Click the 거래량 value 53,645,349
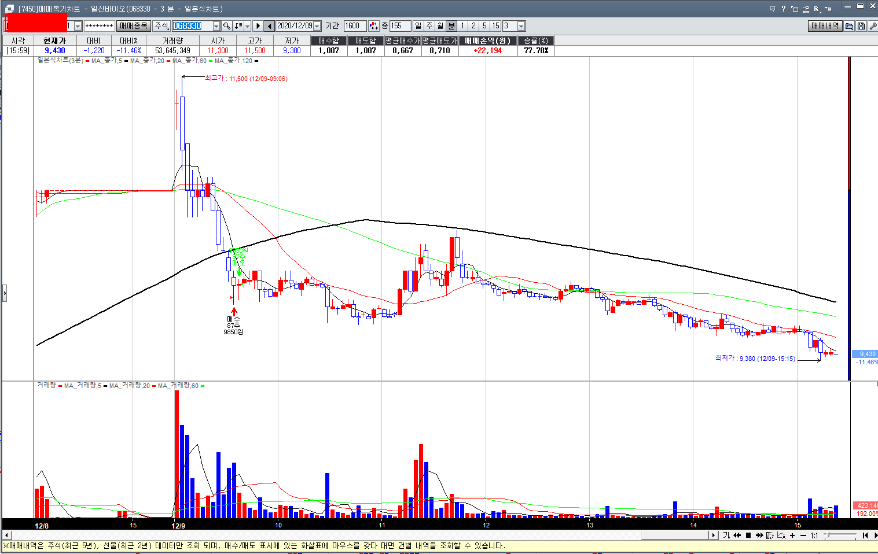The width and height of the screenshot is (878, 554). [172, 50]
